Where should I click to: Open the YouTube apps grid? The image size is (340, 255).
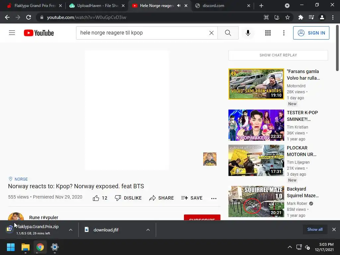[x=268, y=33]
